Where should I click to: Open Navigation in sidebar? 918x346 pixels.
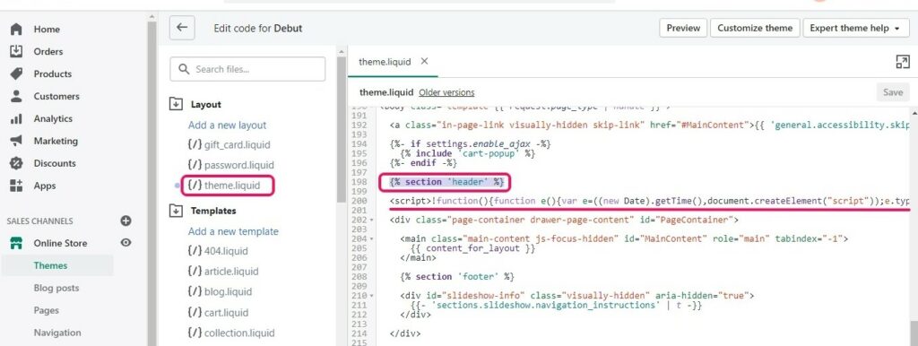coord(57,333)
